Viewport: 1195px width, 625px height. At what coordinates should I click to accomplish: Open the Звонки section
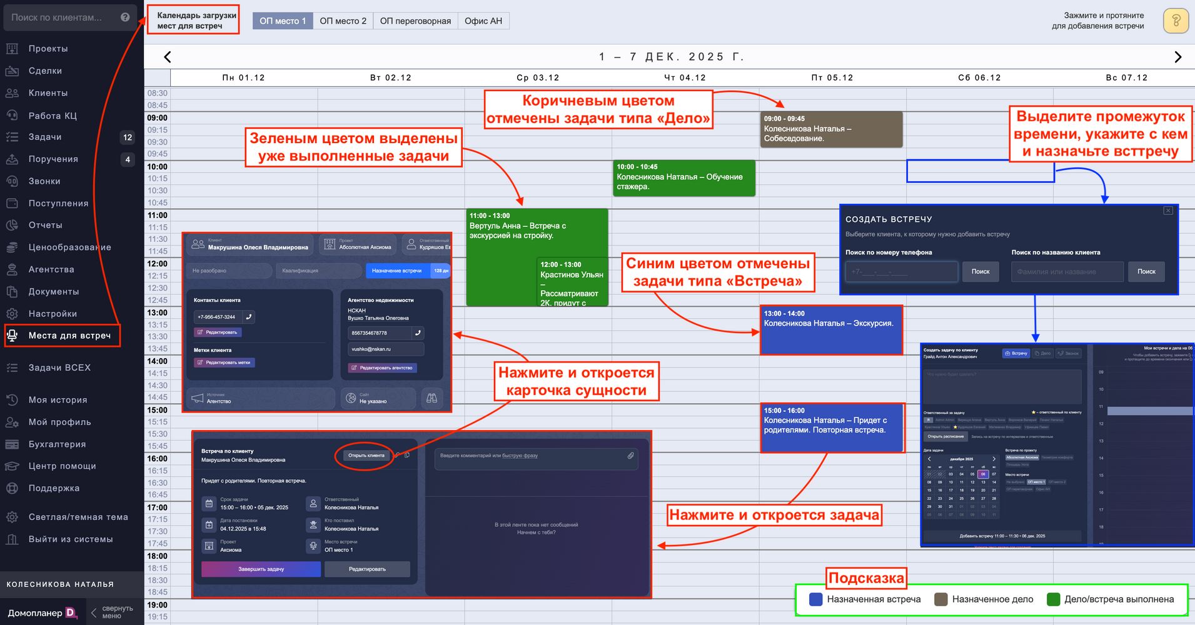coord(44,181)
